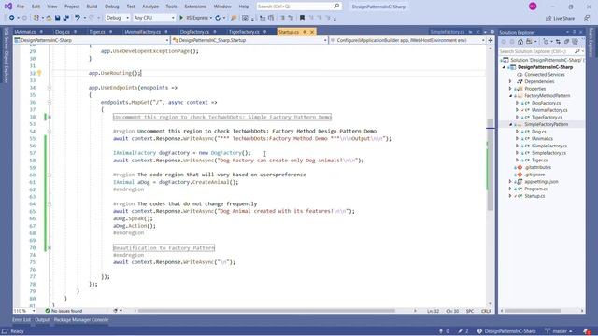Select ISimpleFactory.cs in Solution Explorer
This screenshot has width=598, height=336.
549,146
